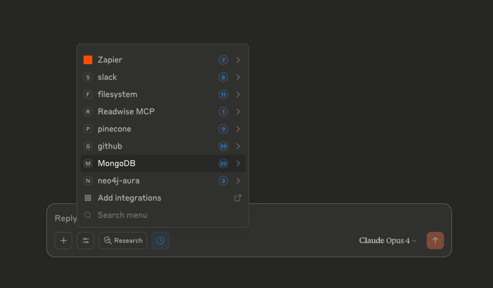
Task: Select the Readwise MCP menu entry
Action: coord(163,112)
